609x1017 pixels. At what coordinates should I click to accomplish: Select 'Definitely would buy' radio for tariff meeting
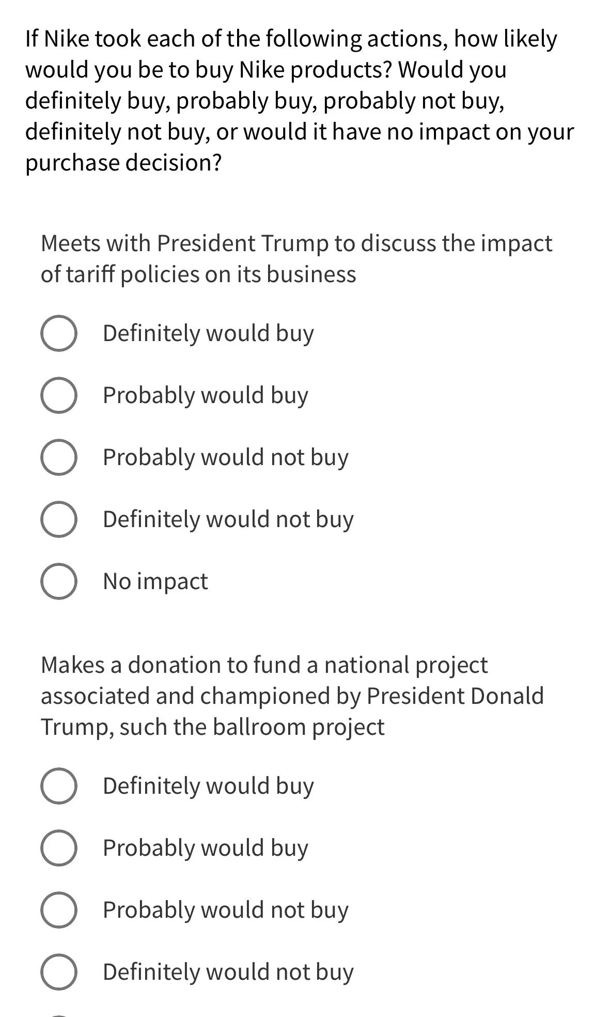point(59,333)
